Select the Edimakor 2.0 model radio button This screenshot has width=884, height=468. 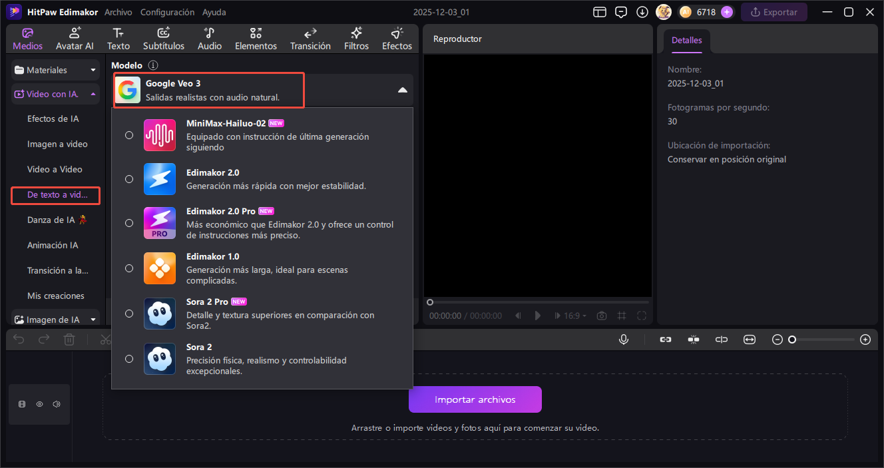coord(128,178)
